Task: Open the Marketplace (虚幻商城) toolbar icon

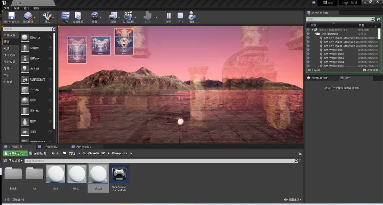Action: click(78, 16)
